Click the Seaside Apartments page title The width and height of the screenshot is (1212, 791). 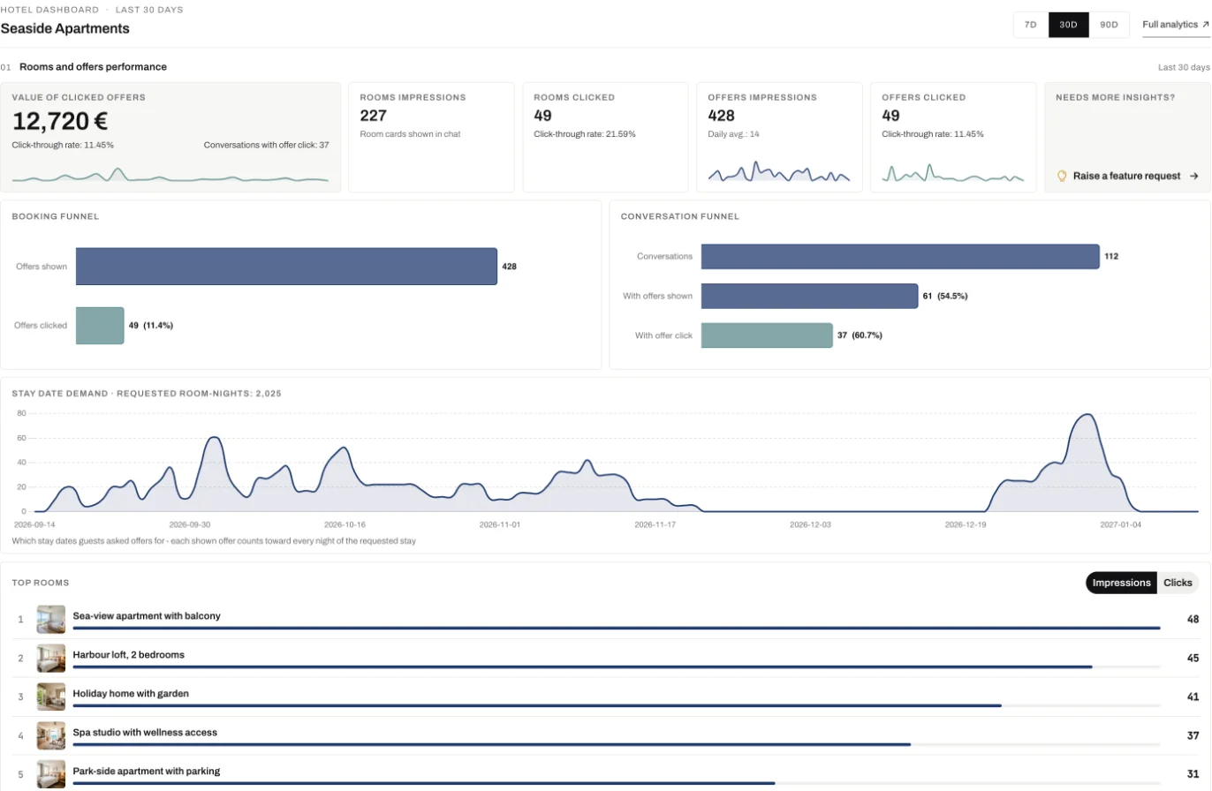[x=64, y=28]
